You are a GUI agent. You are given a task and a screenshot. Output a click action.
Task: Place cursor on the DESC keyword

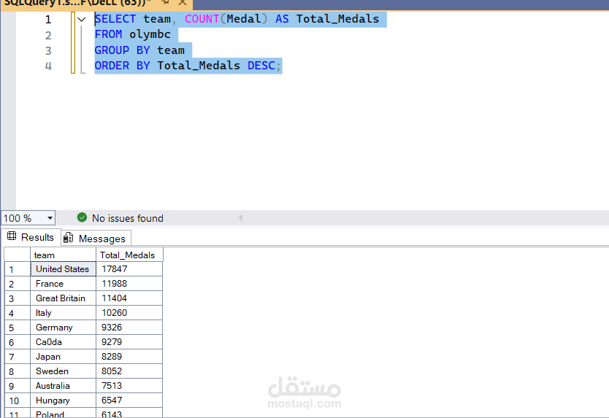click(261, 66)
